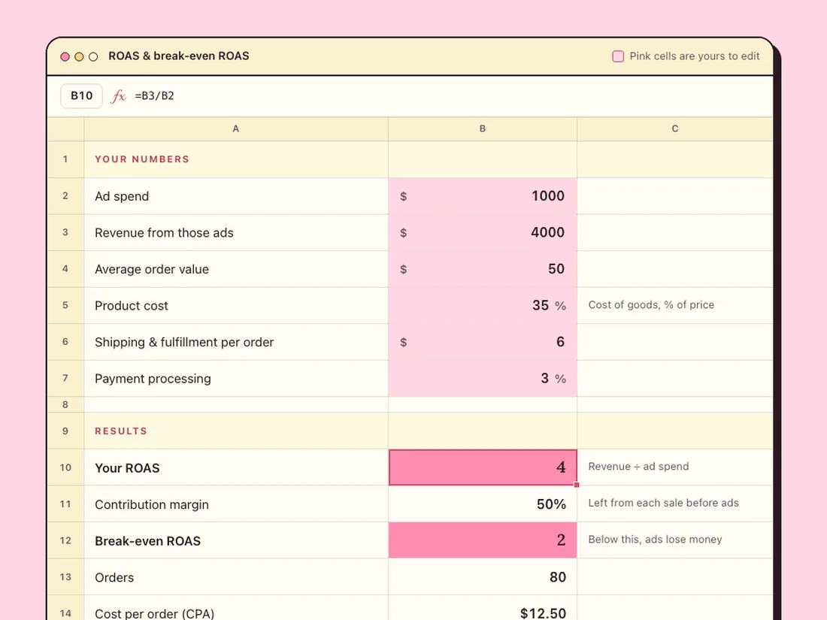Click the fx formula icon

coord(118,96)
